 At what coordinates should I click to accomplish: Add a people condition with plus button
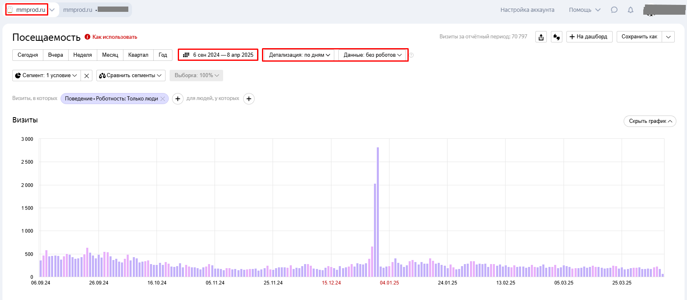tap(249, 99)
